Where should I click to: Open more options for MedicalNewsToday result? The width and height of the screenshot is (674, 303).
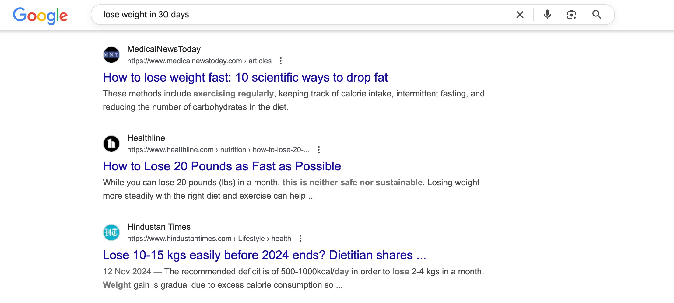tap(281, 61)
